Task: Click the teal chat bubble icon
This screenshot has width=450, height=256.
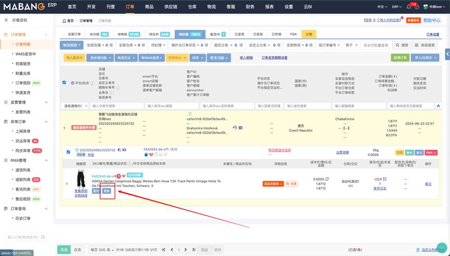Action: pyautogui.click(x=442, y=248)
